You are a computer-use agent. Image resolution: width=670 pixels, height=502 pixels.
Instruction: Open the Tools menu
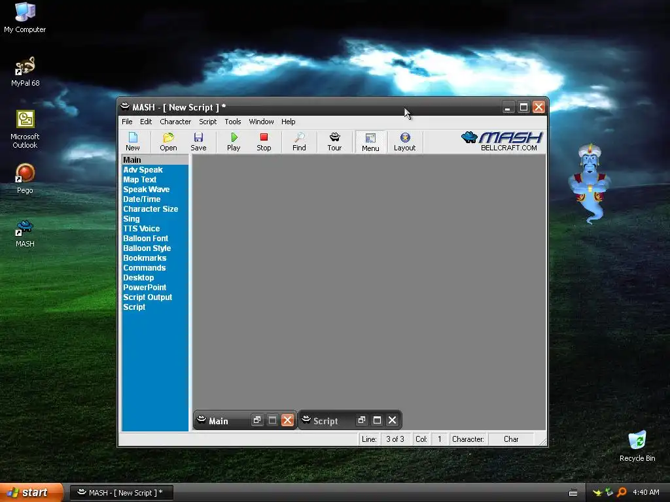click(x=233, y=122)
